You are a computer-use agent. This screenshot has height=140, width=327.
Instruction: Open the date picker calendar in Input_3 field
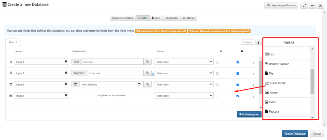click(x=139, y=85)
